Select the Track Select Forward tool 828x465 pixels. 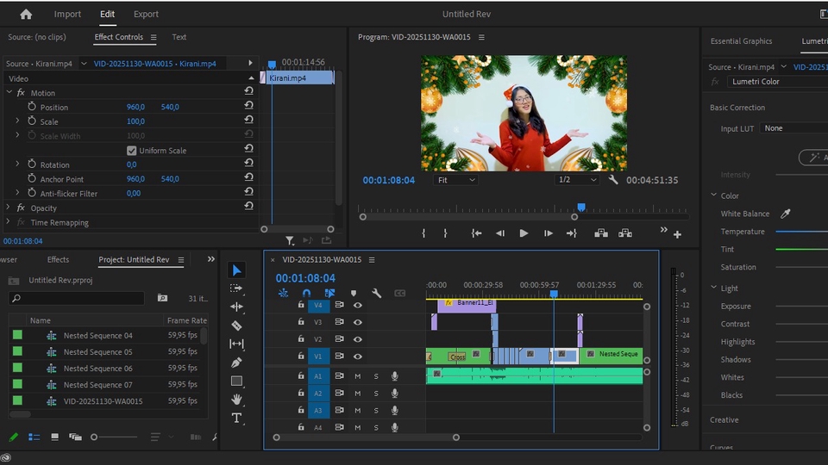point(237,288)
